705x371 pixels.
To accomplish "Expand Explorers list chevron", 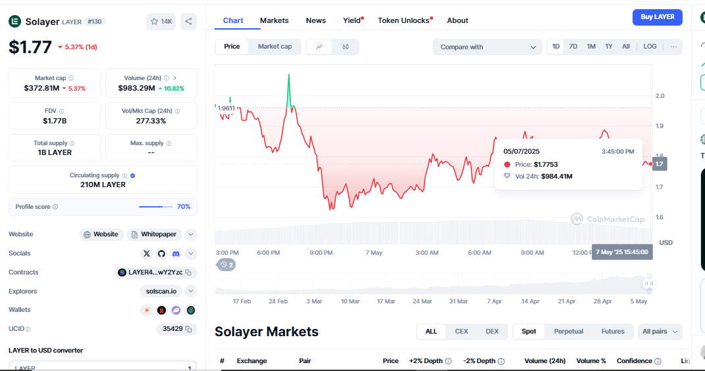I will [191, 291].
